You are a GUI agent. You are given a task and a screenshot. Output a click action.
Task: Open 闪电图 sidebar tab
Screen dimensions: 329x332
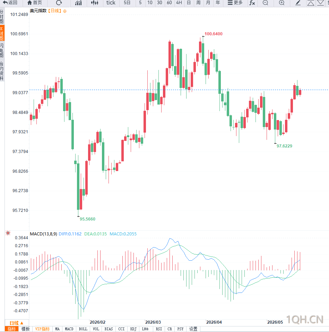pos(2,51)
